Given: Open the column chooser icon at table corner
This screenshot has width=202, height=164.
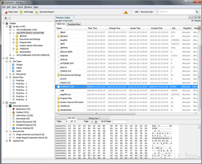Looking at the screenshot, I should point(199,28).
